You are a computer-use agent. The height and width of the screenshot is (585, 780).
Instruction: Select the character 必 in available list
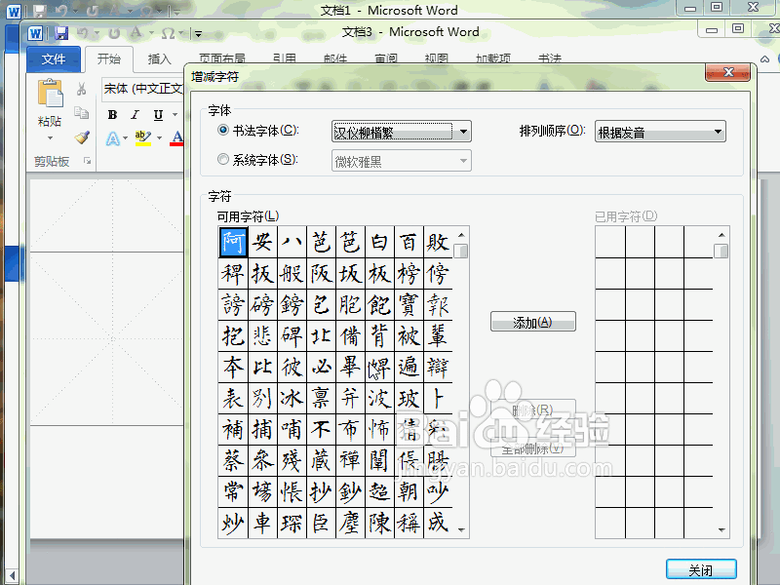click(321, 368)
